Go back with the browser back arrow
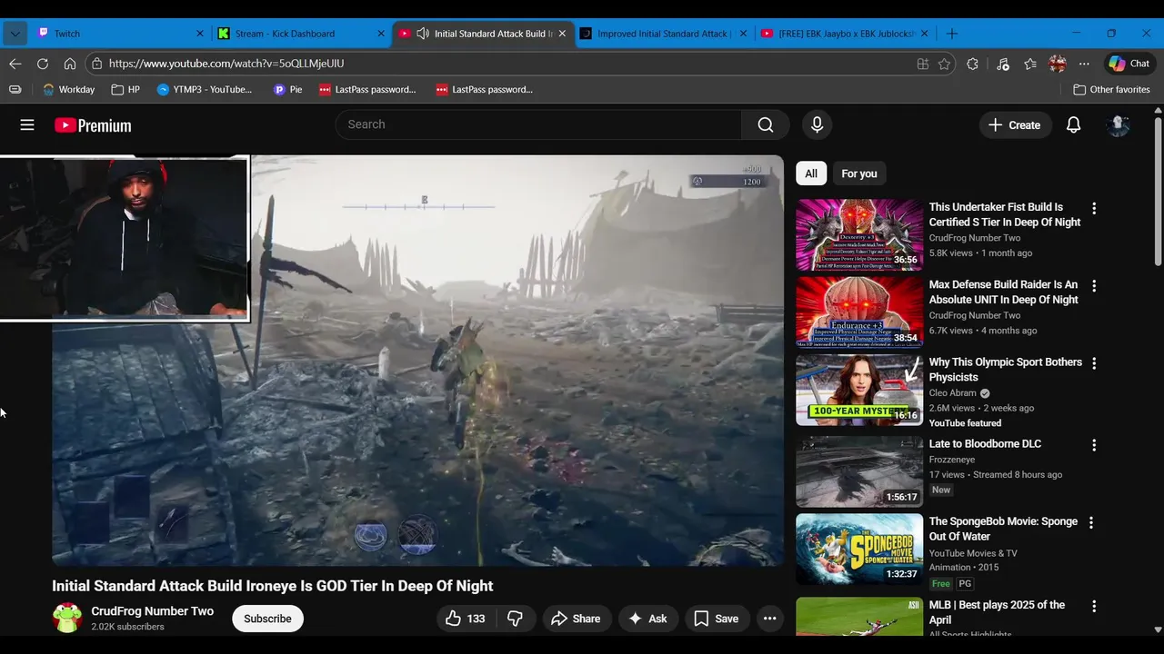The height and width of the screenshot is (654, 1164). pyautogui.click(x=15, y=64)
